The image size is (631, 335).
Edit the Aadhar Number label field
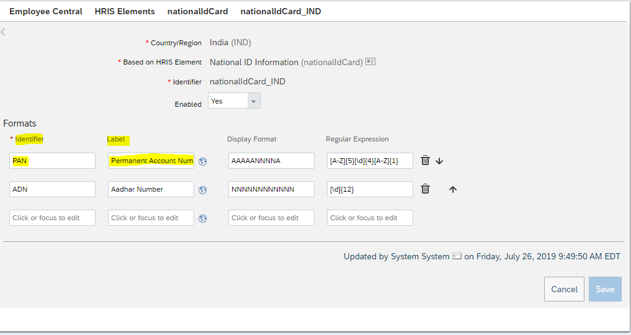(151, 189)
